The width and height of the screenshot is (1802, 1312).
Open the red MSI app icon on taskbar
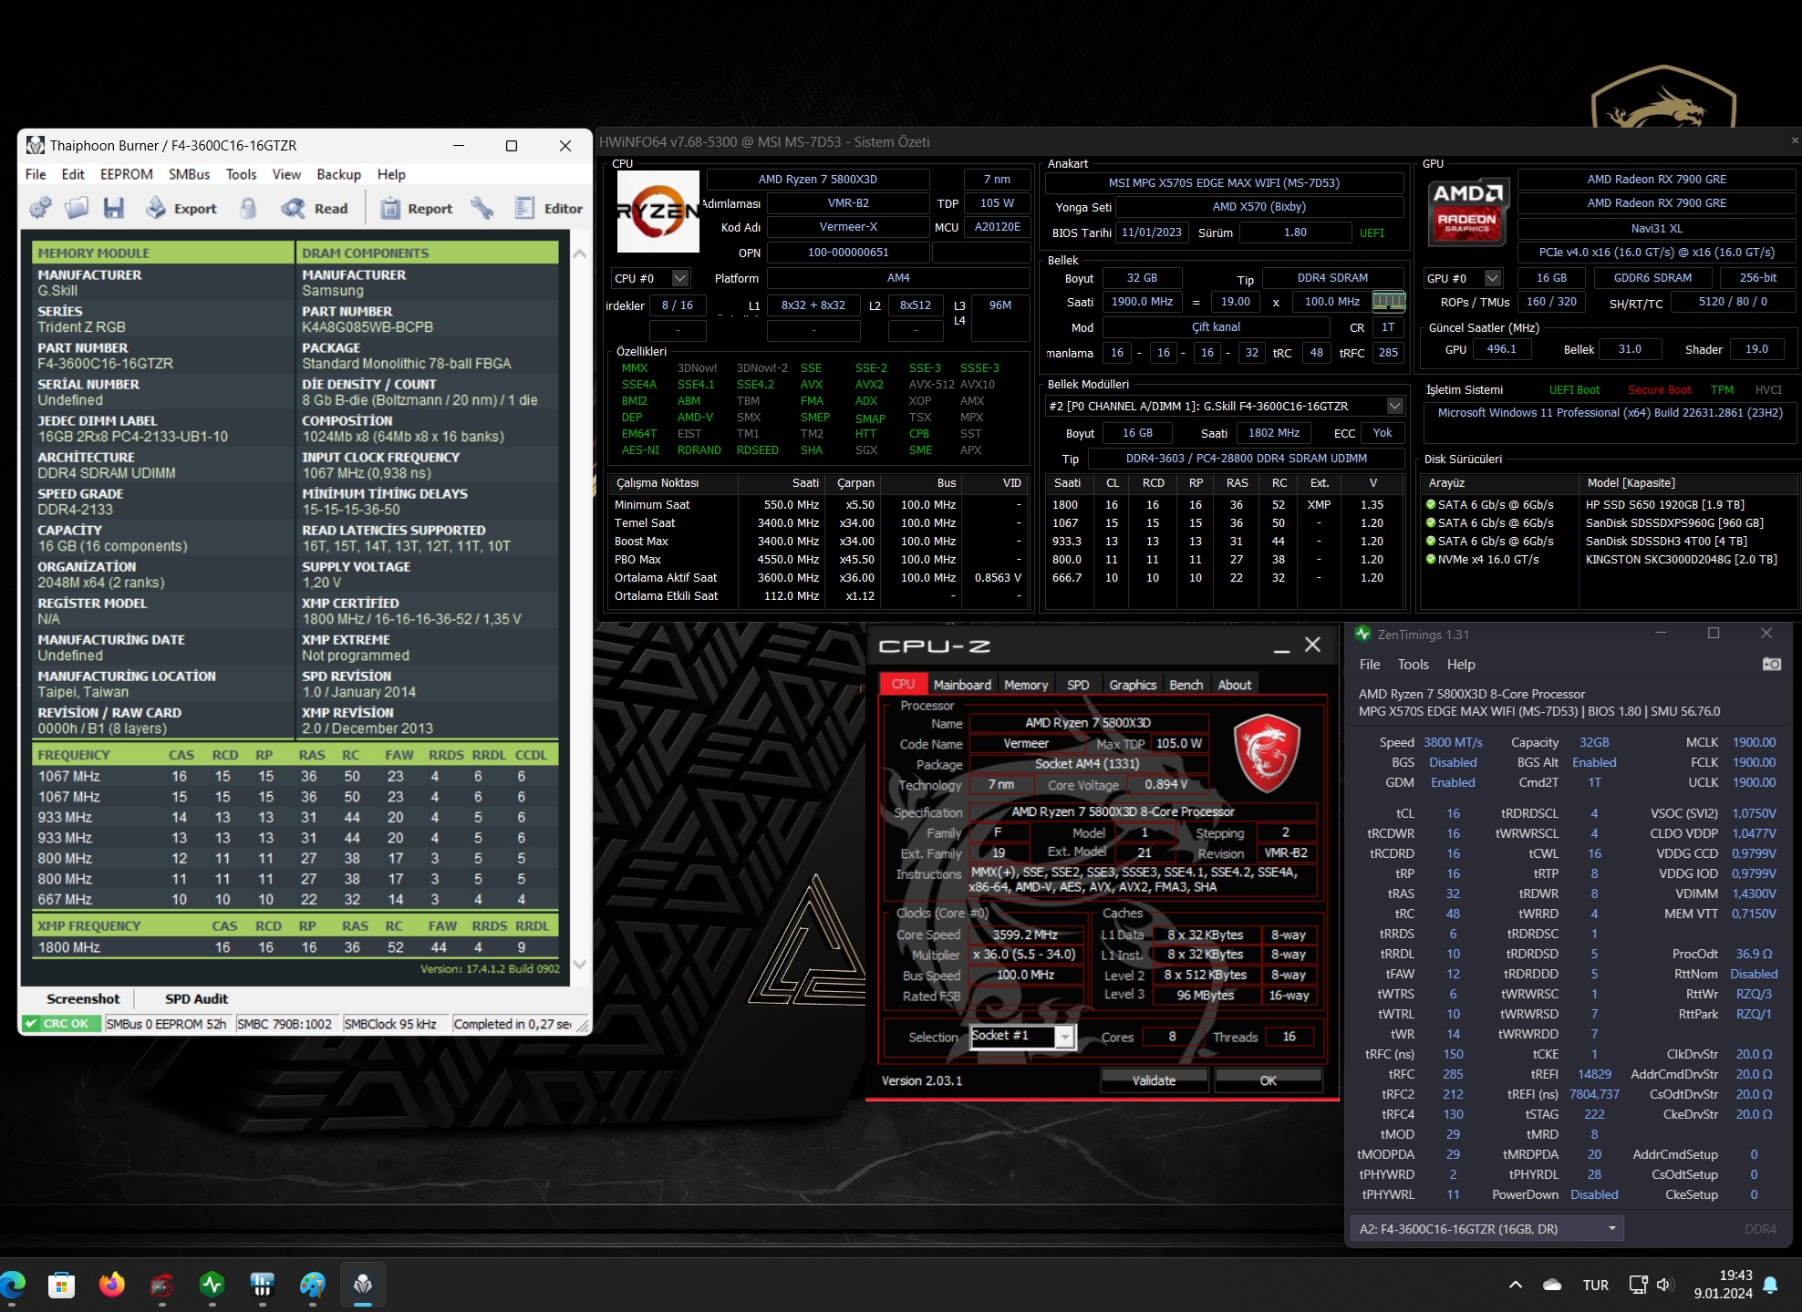pos(162,1285)
